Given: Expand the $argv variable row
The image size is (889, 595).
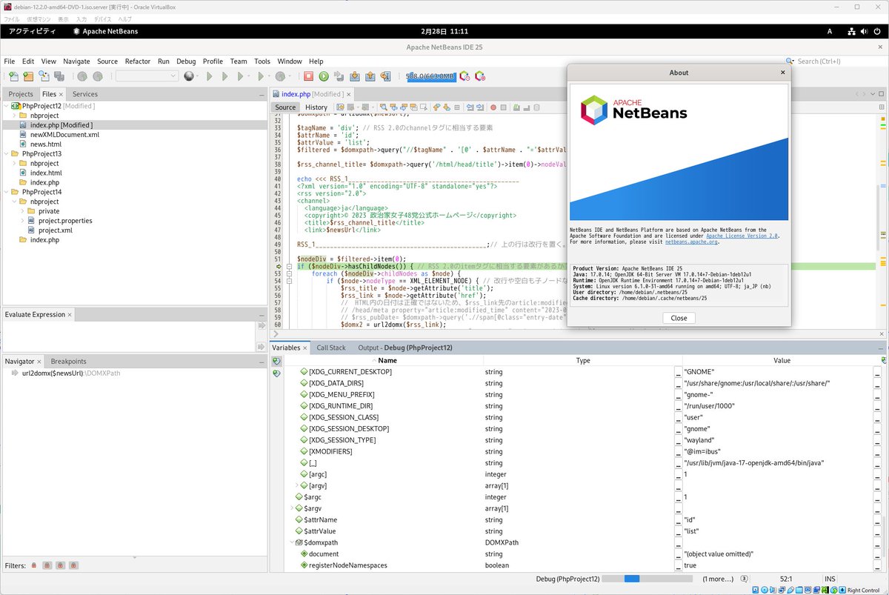Looking at the screenshot, I should click(x=291, y=508).
